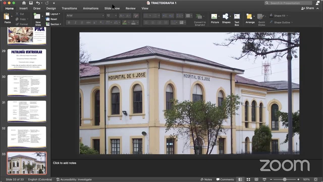The height and width of the screenshot is (182, 323).
Task: Switch to the Insert tab
Action: (23, 8)
